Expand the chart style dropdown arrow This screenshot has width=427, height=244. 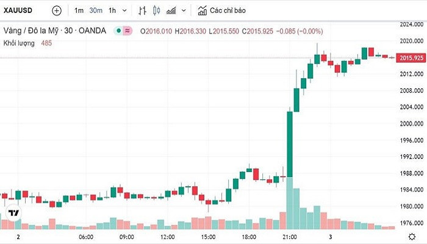[x=184, y=11]
